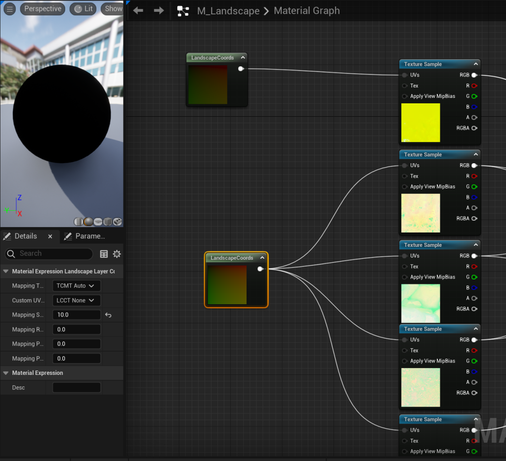Set preview mesh to cylinder shape
Image resolution: width=506 pixels, height=461 pixels.
(x=79, y=222)
